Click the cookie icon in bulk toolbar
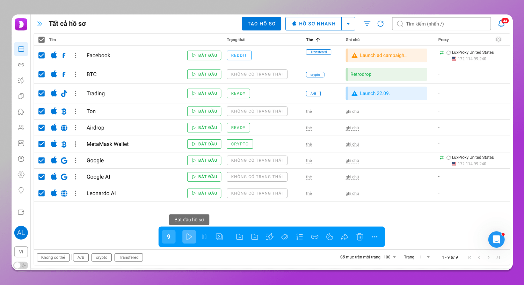This screenshot has height=285, width=524. (x=329, y=237)
